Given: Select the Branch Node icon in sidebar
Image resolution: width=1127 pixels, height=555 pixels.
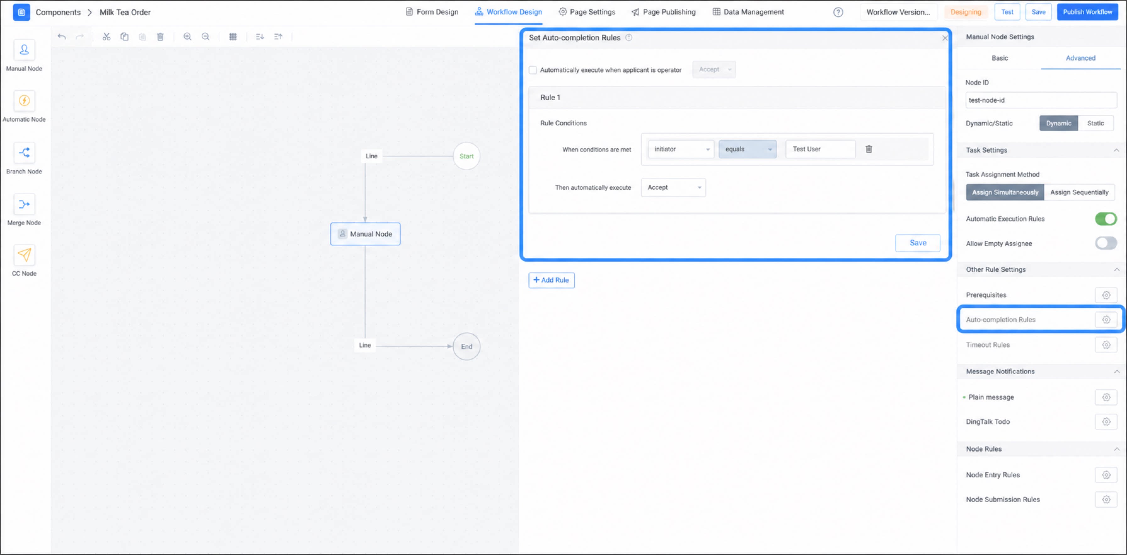Looking at the screenshot, I should click(24, 153).
